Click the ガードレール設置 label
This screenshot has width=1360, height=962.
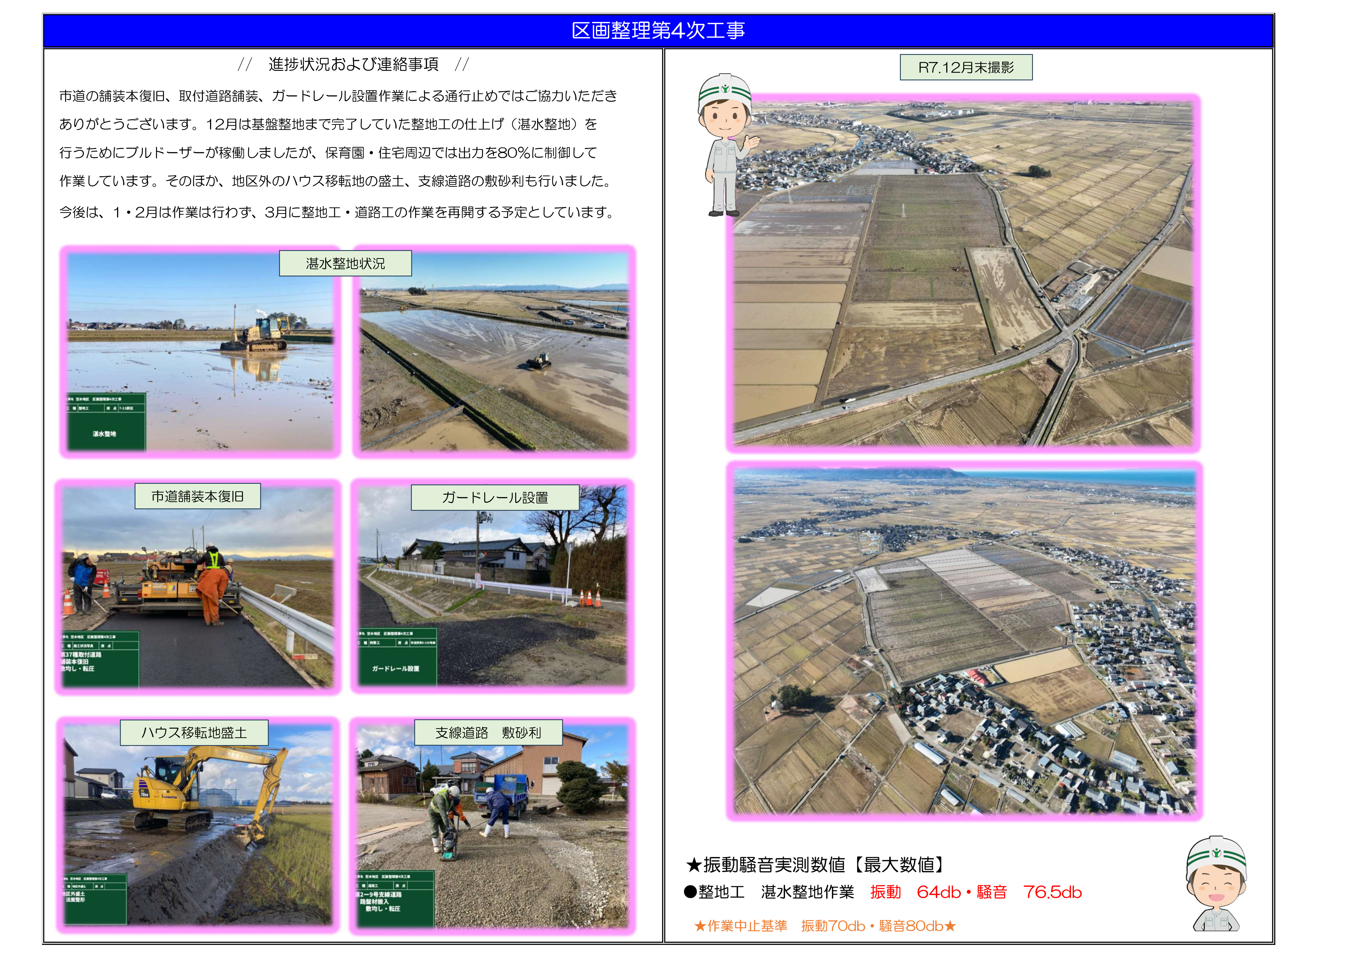pos(495,497)
